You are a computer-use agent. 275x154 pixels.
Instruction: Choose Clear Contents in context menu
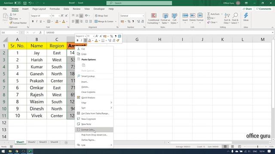click(94, 92)
